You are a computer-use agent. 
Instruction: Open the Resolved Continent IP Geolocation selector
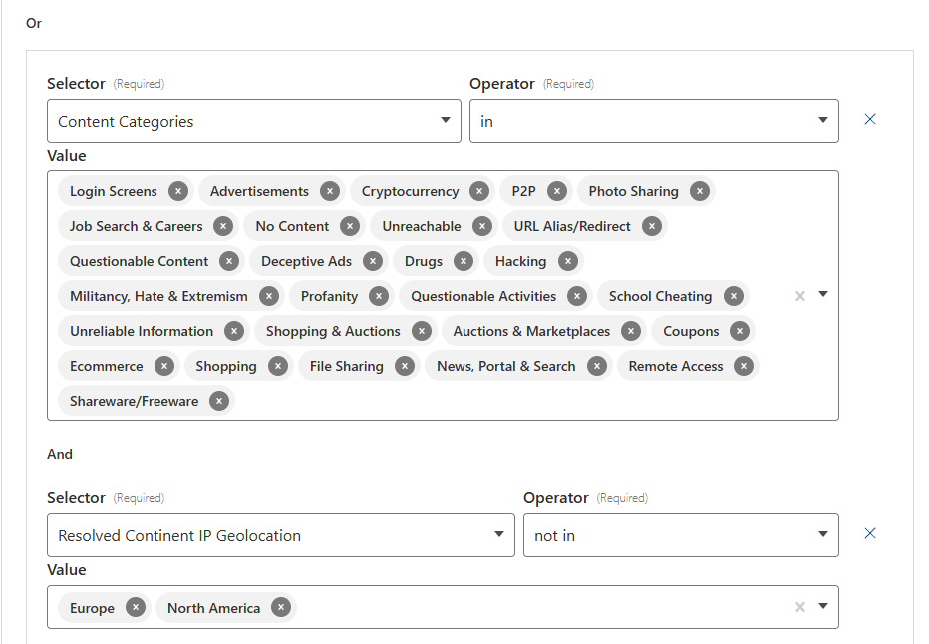[x=280, y=535]
